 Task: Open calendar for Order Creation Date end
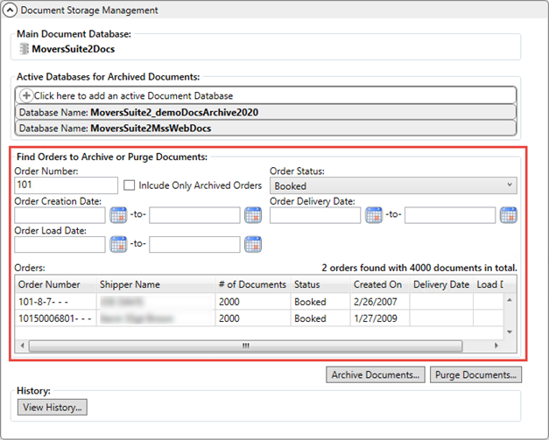[253, 215]
